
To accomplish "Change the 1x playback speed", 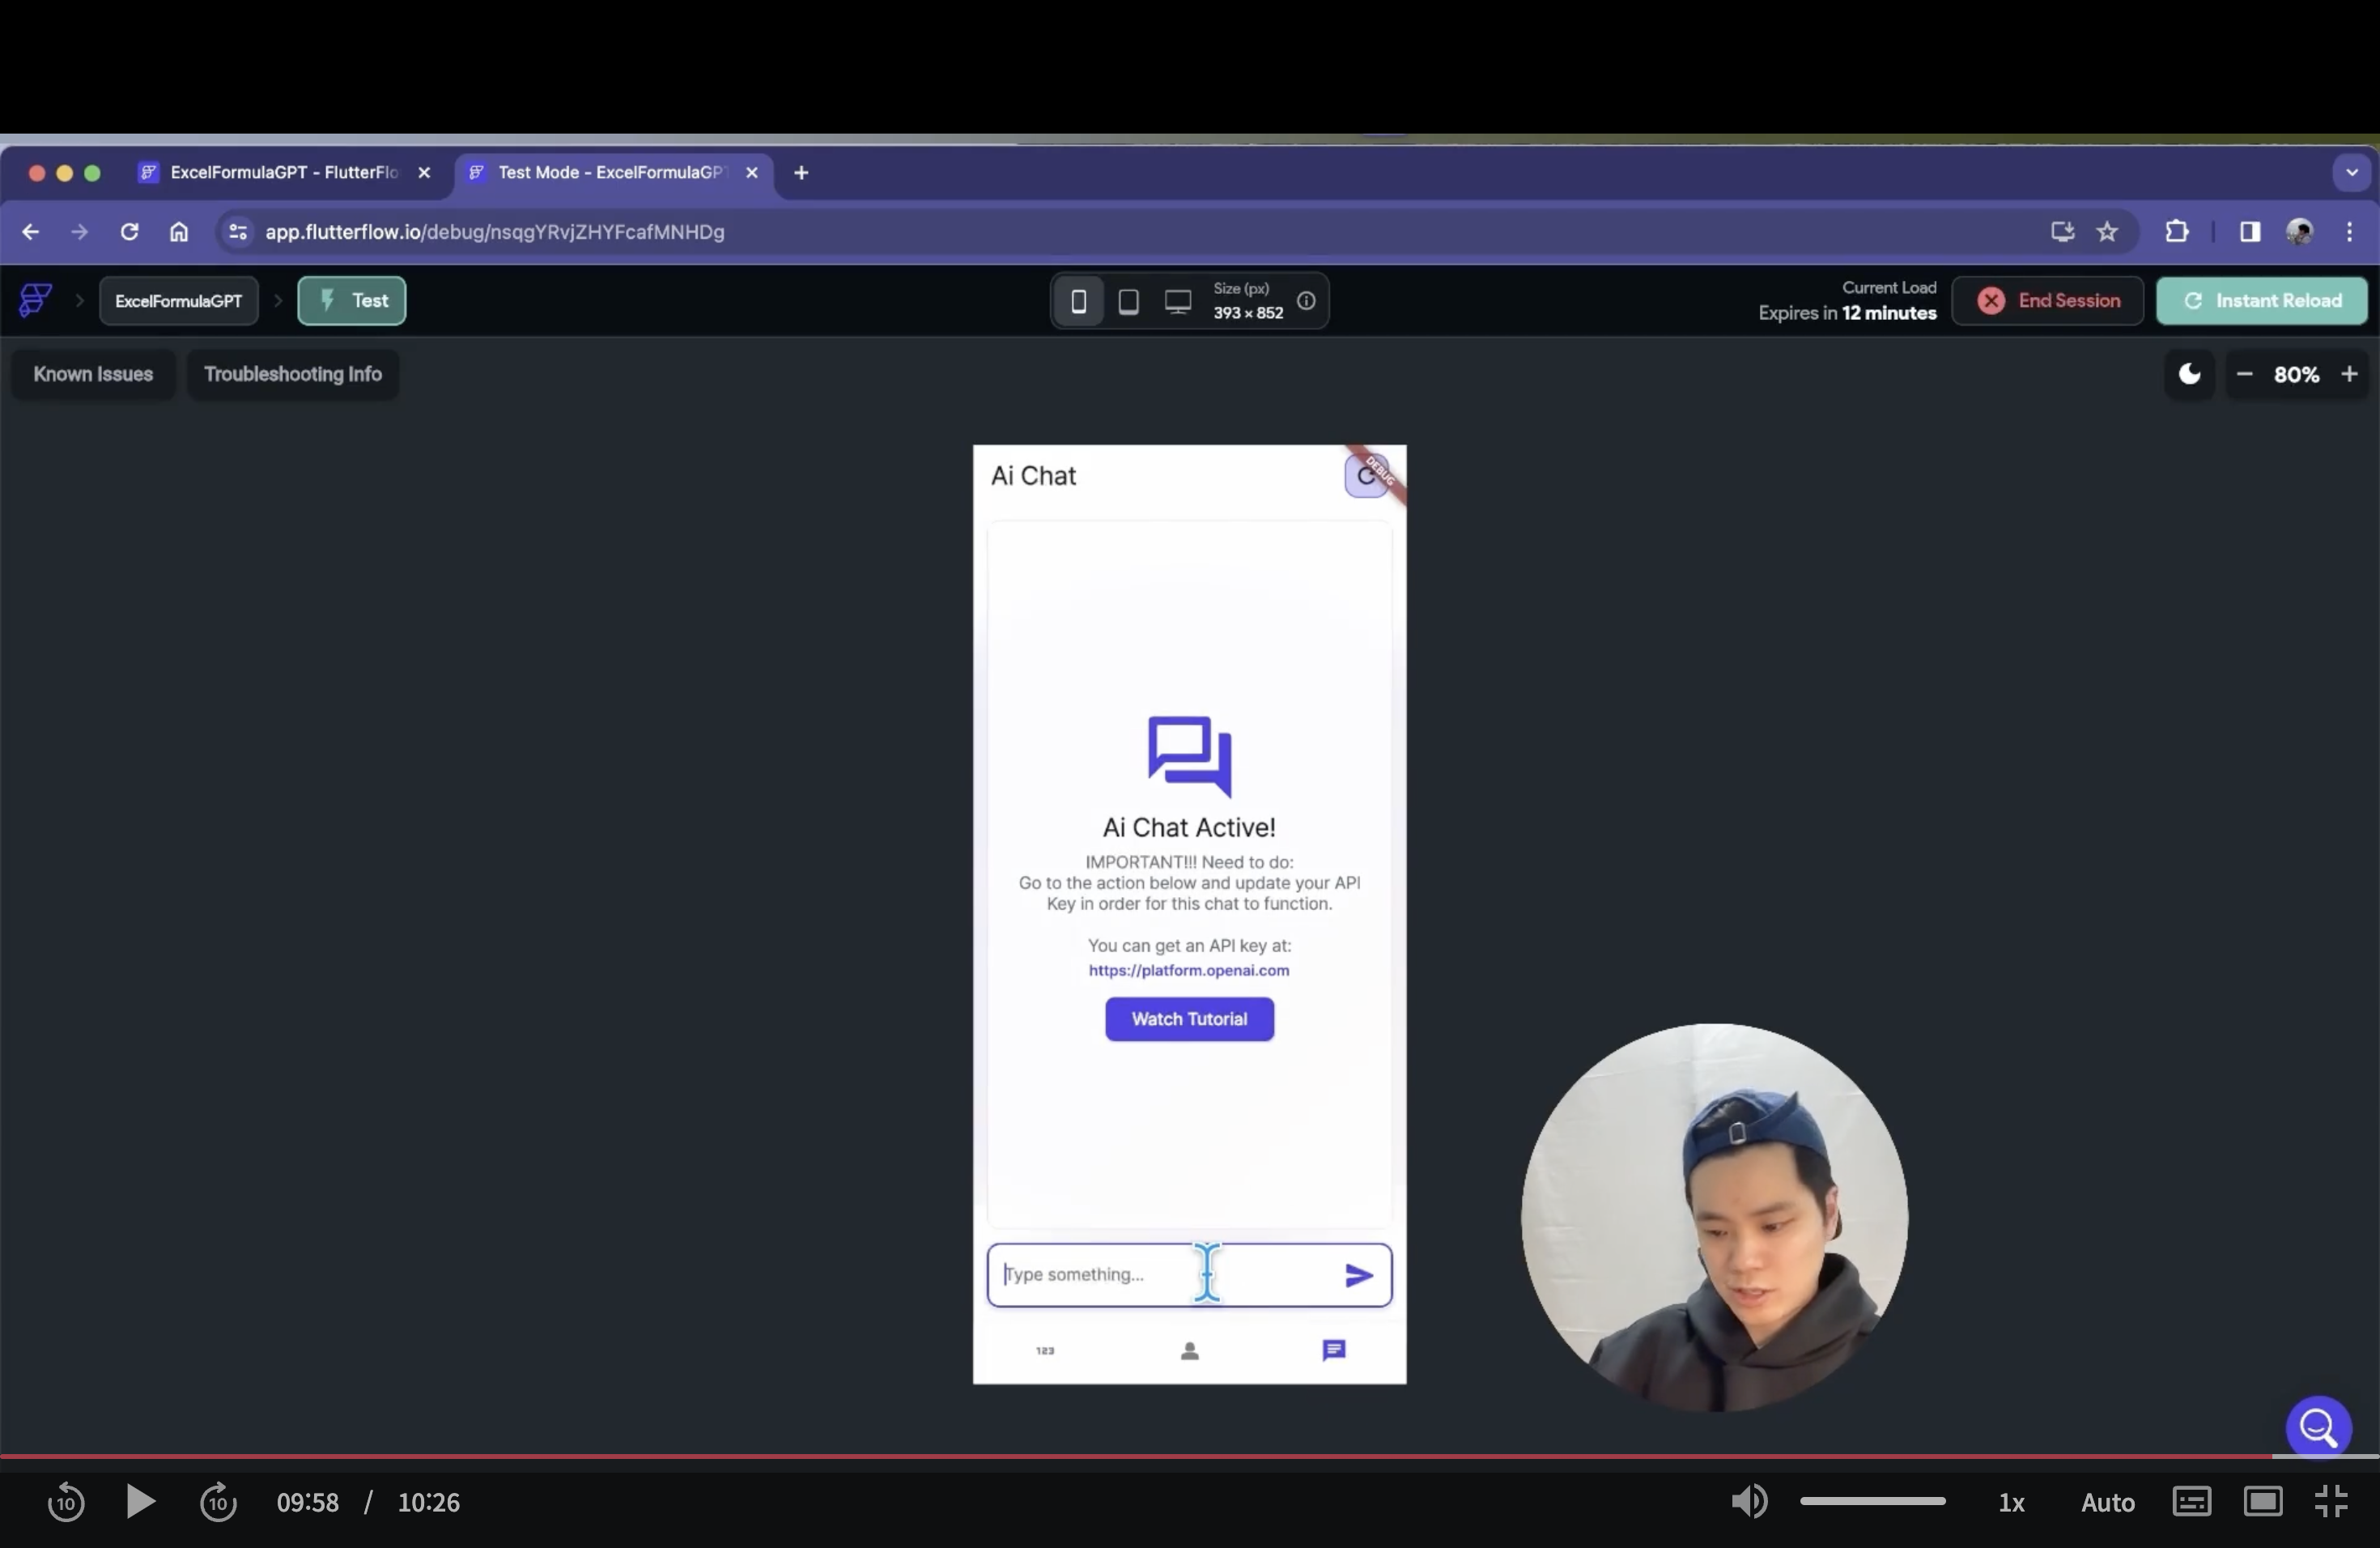I will click(x=2011, y=1502).
